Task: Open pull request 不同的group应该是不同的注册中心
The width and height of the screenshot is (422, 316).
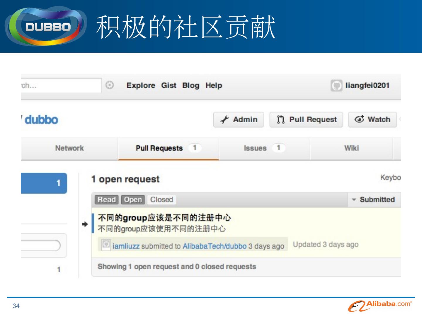Action: pos(164,218)
